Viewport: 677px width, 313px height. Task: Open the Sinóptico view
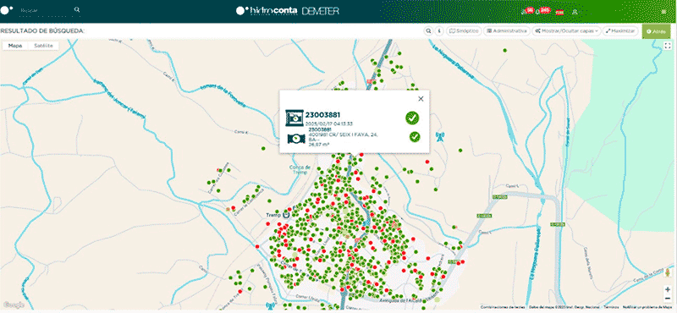464,31
